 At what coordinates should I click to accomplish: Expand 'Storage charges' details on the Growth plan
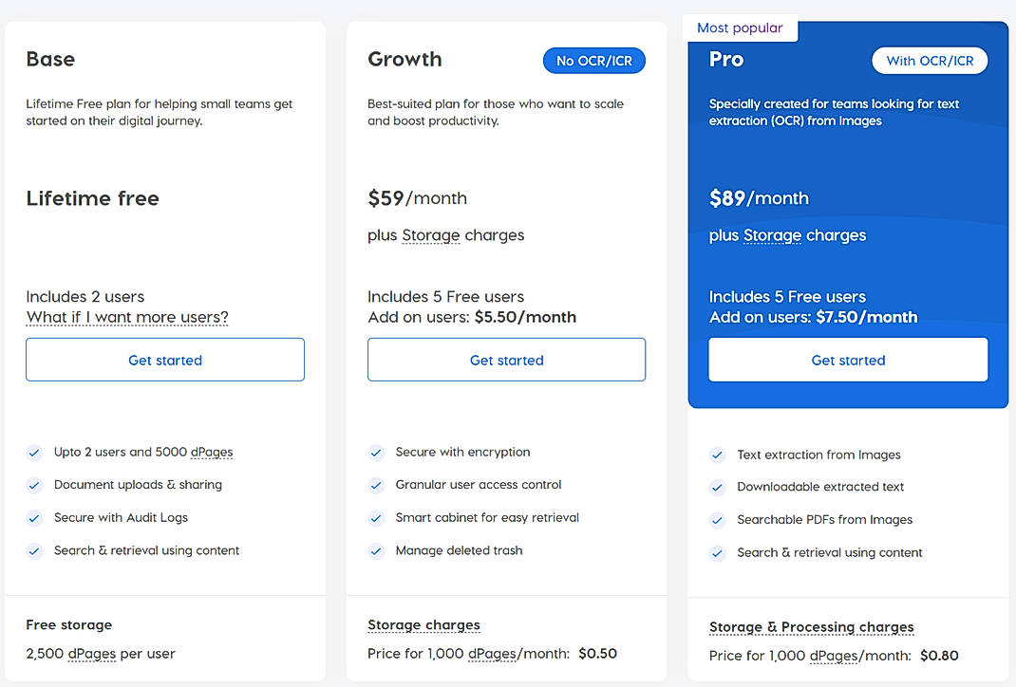click(x=423, y=624)
